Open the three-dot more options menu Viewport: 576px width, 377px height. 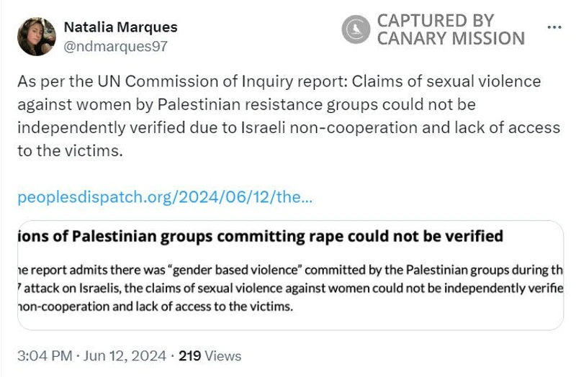(554, 27)
